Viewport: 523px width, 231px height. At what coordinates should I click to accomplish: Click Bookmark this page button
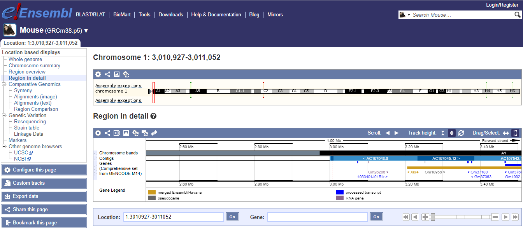44,223
